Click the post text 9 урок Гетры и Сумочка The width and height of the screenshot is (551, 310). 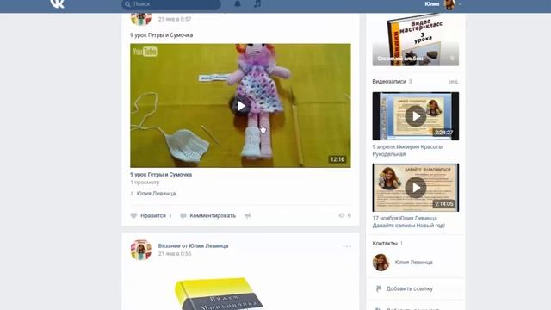point(161,35)
